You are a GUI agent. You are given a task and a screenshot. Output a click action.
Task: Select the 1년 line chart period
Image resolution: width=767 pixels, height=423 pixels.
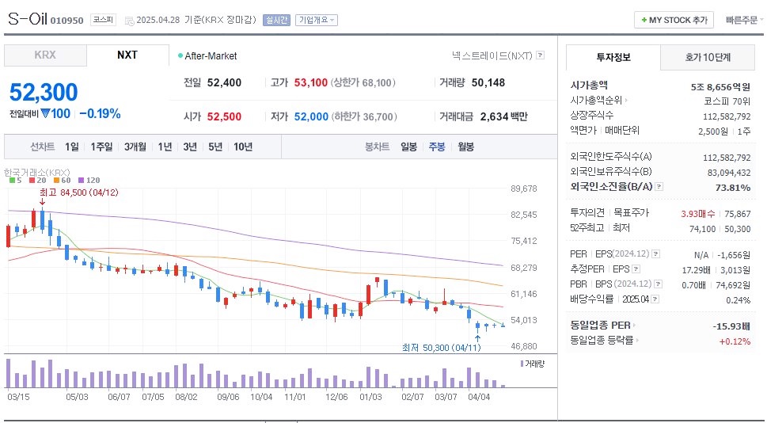[x=165, y=147]
